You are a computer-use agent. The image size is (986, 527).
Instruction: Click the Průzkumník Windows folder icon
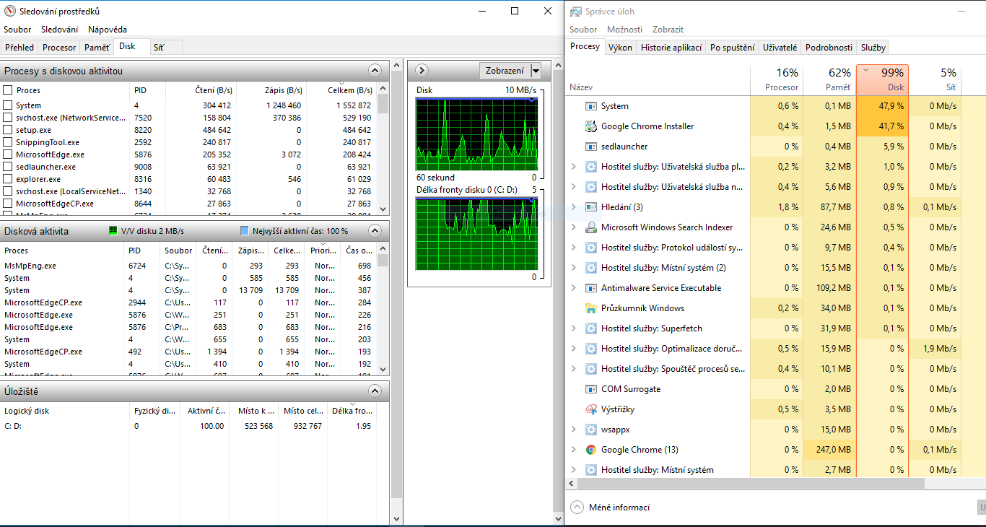pyautogui.click(x=591, y=308)
